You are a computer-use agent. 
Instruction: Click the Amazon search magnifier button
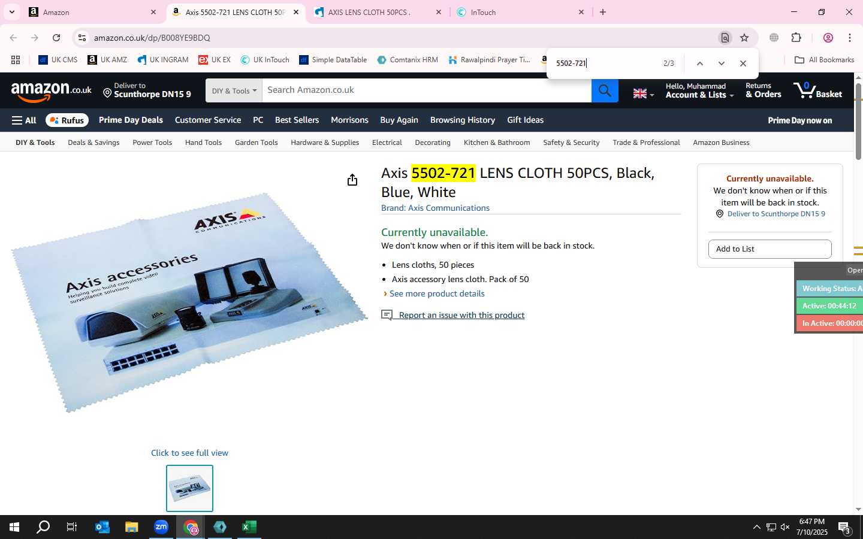pos(605,90)
